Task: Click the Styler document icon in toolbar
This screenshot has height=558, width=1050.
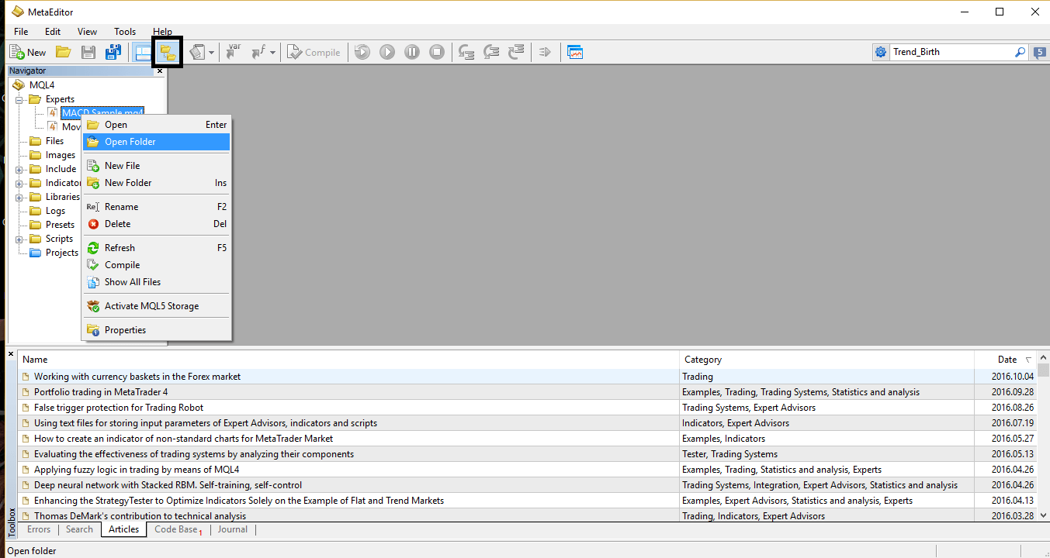Action: 197,52
